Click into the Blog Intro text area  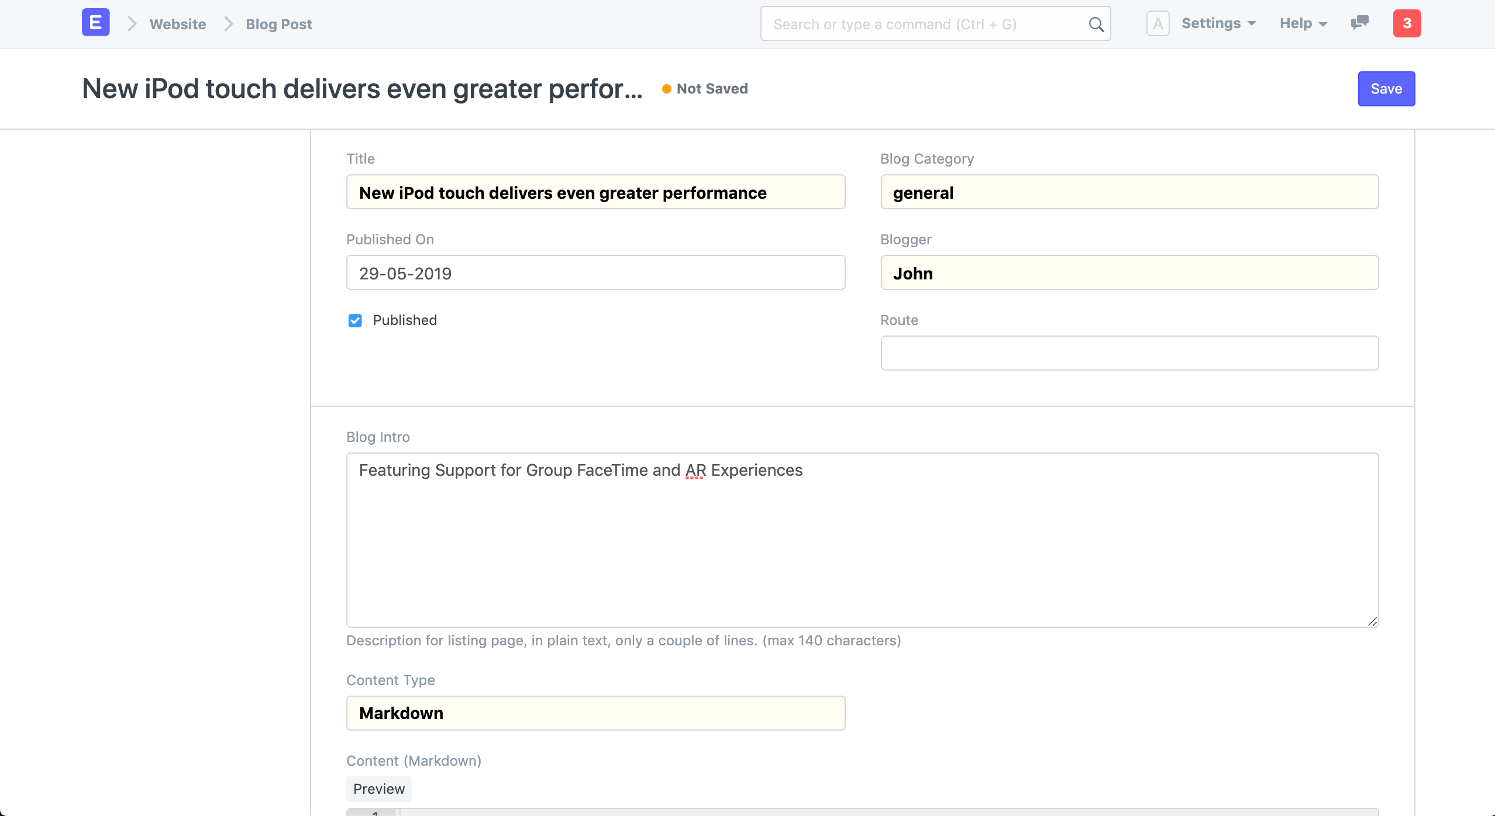[862, 540]
